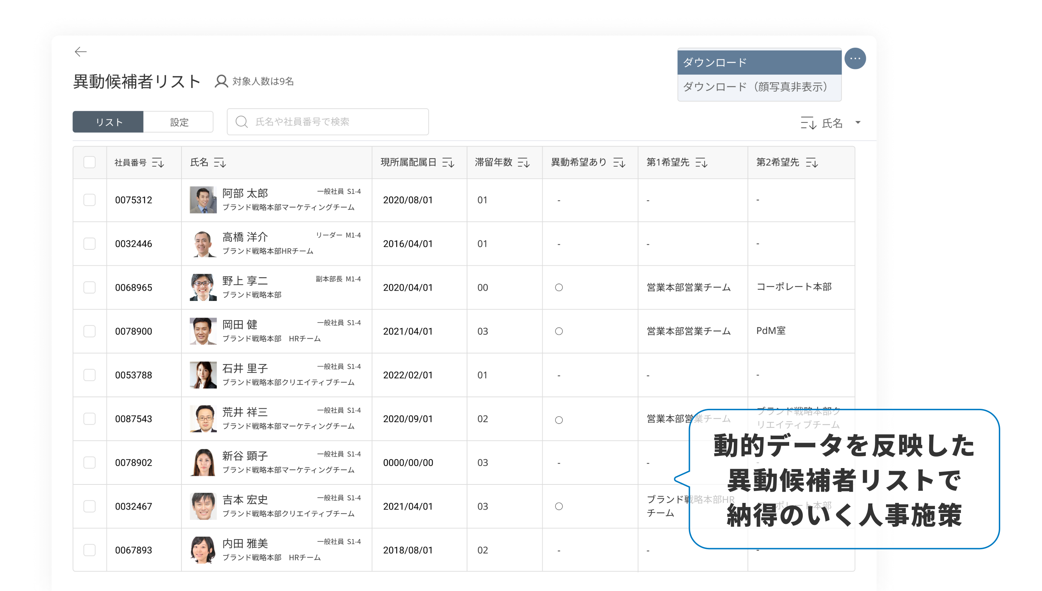Open the three-dot more options button

[x=855, y=59]
